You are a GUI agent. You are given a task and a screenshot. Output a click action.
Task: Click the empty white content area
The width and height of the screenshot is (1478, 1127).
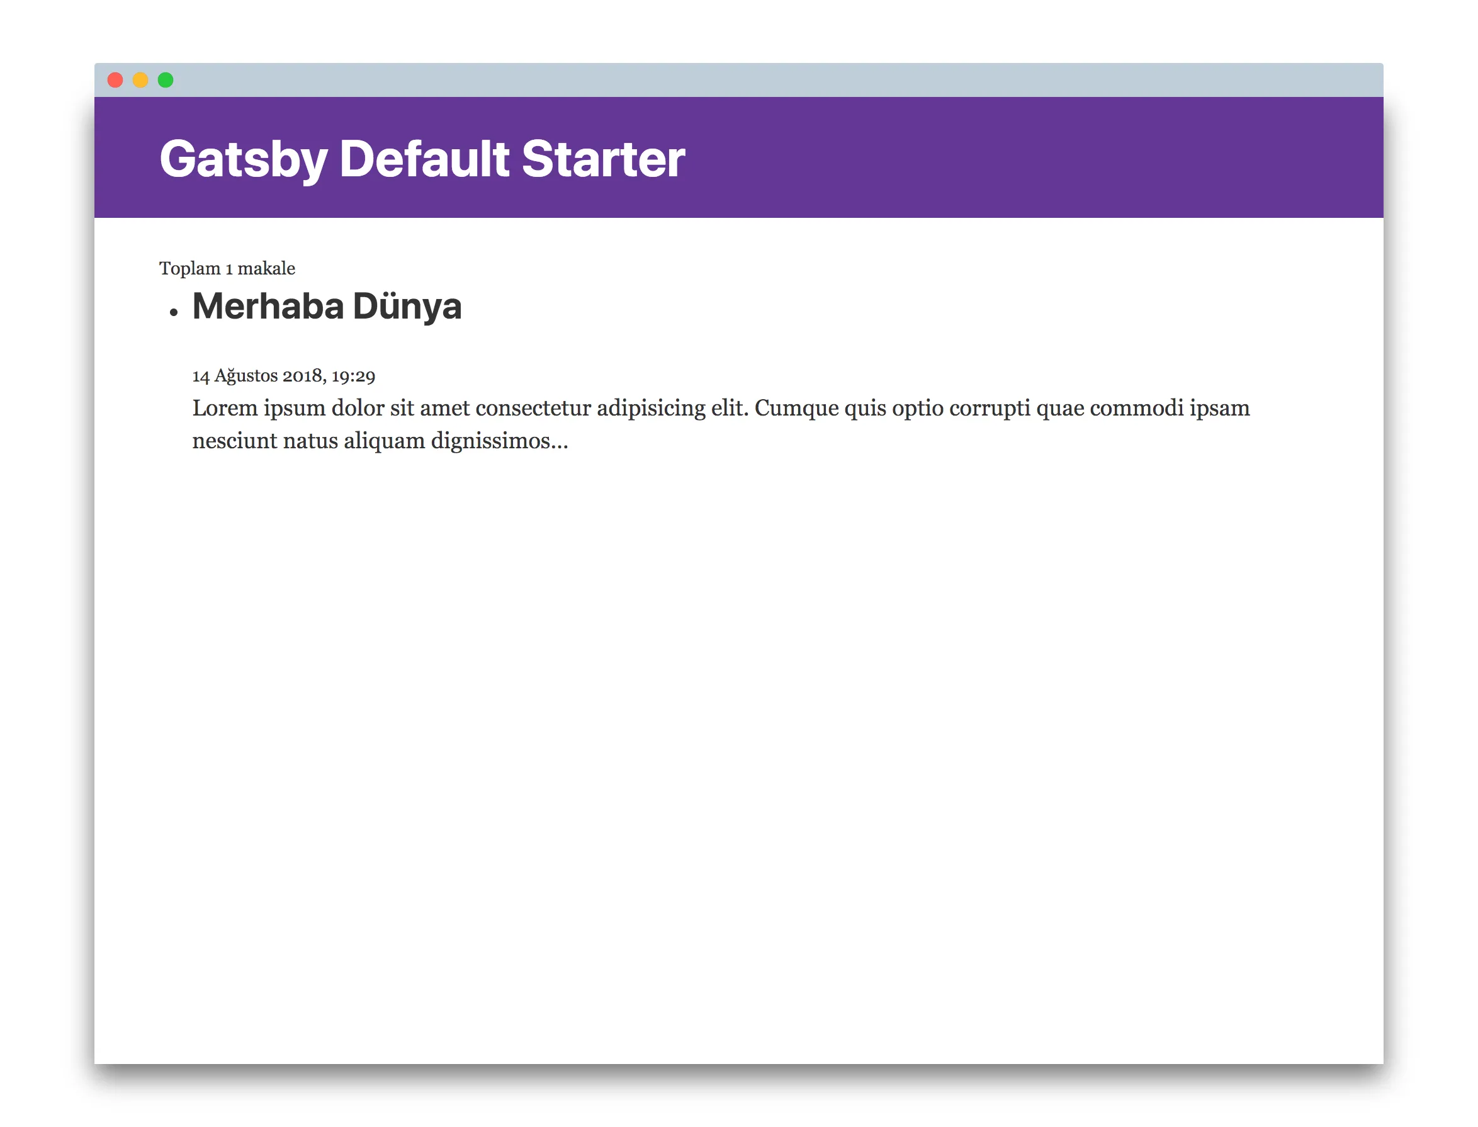point(738,738)
